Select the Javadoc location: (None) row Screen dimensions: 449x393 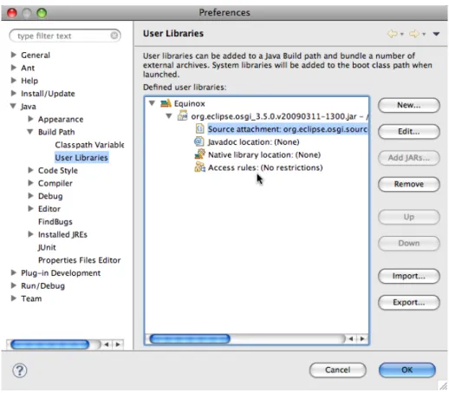253,142
